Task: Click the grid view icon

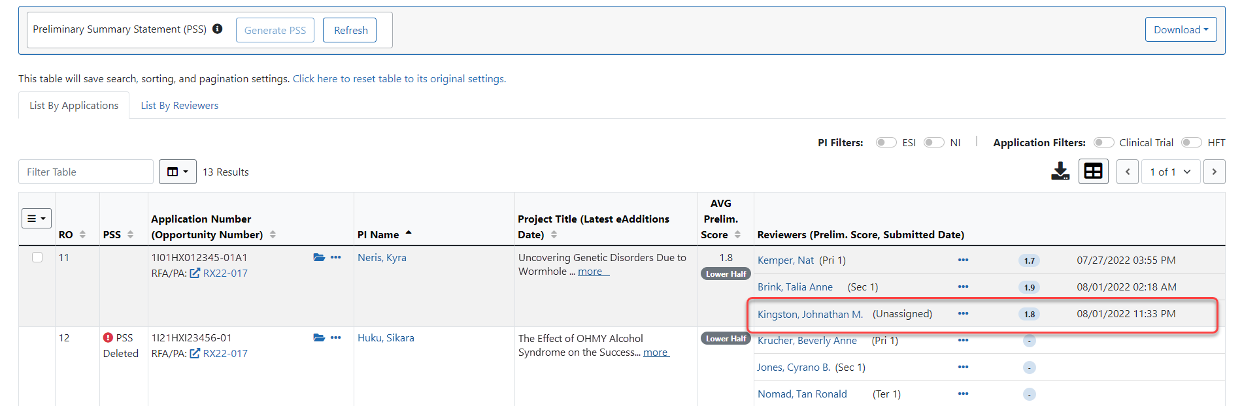Action: point(1093,172)
